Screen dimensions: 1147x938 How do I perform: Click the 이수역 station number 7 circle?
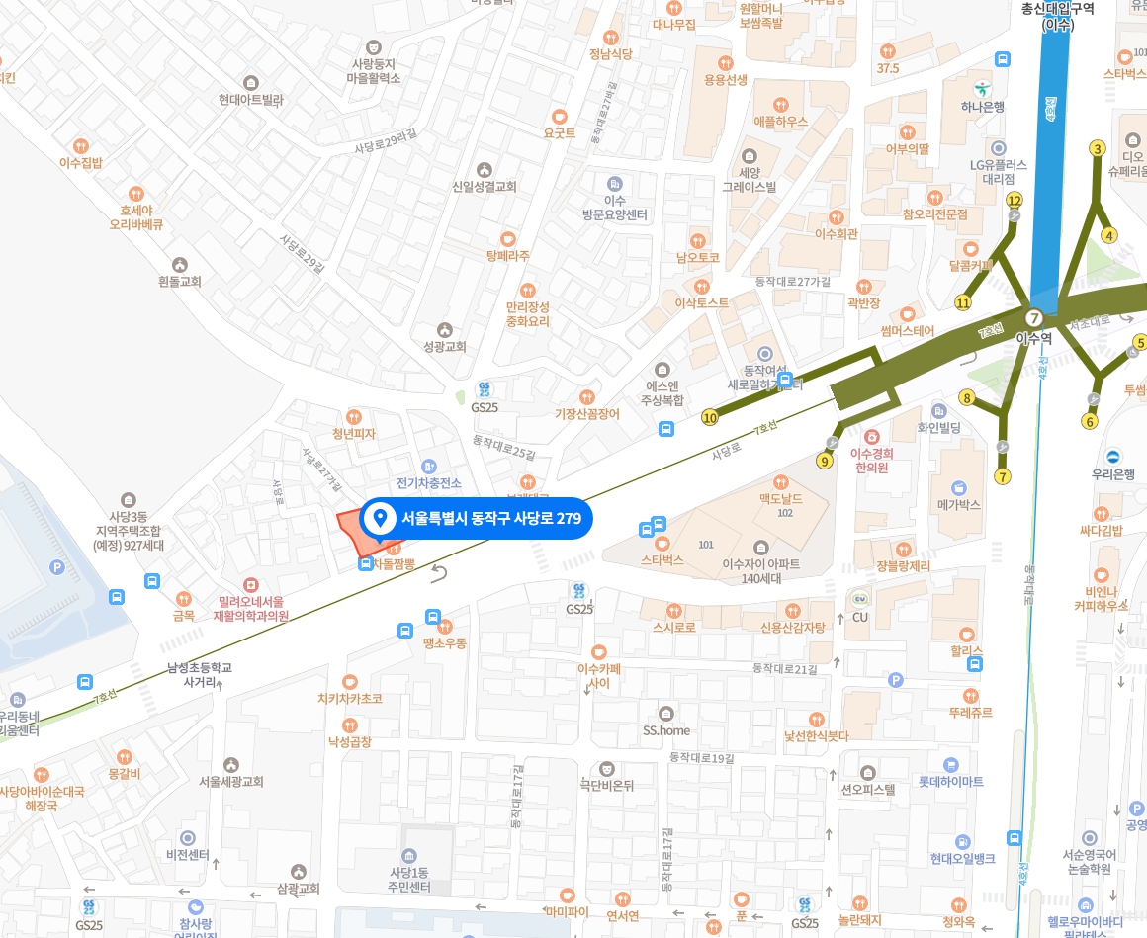click(1033, 318)
